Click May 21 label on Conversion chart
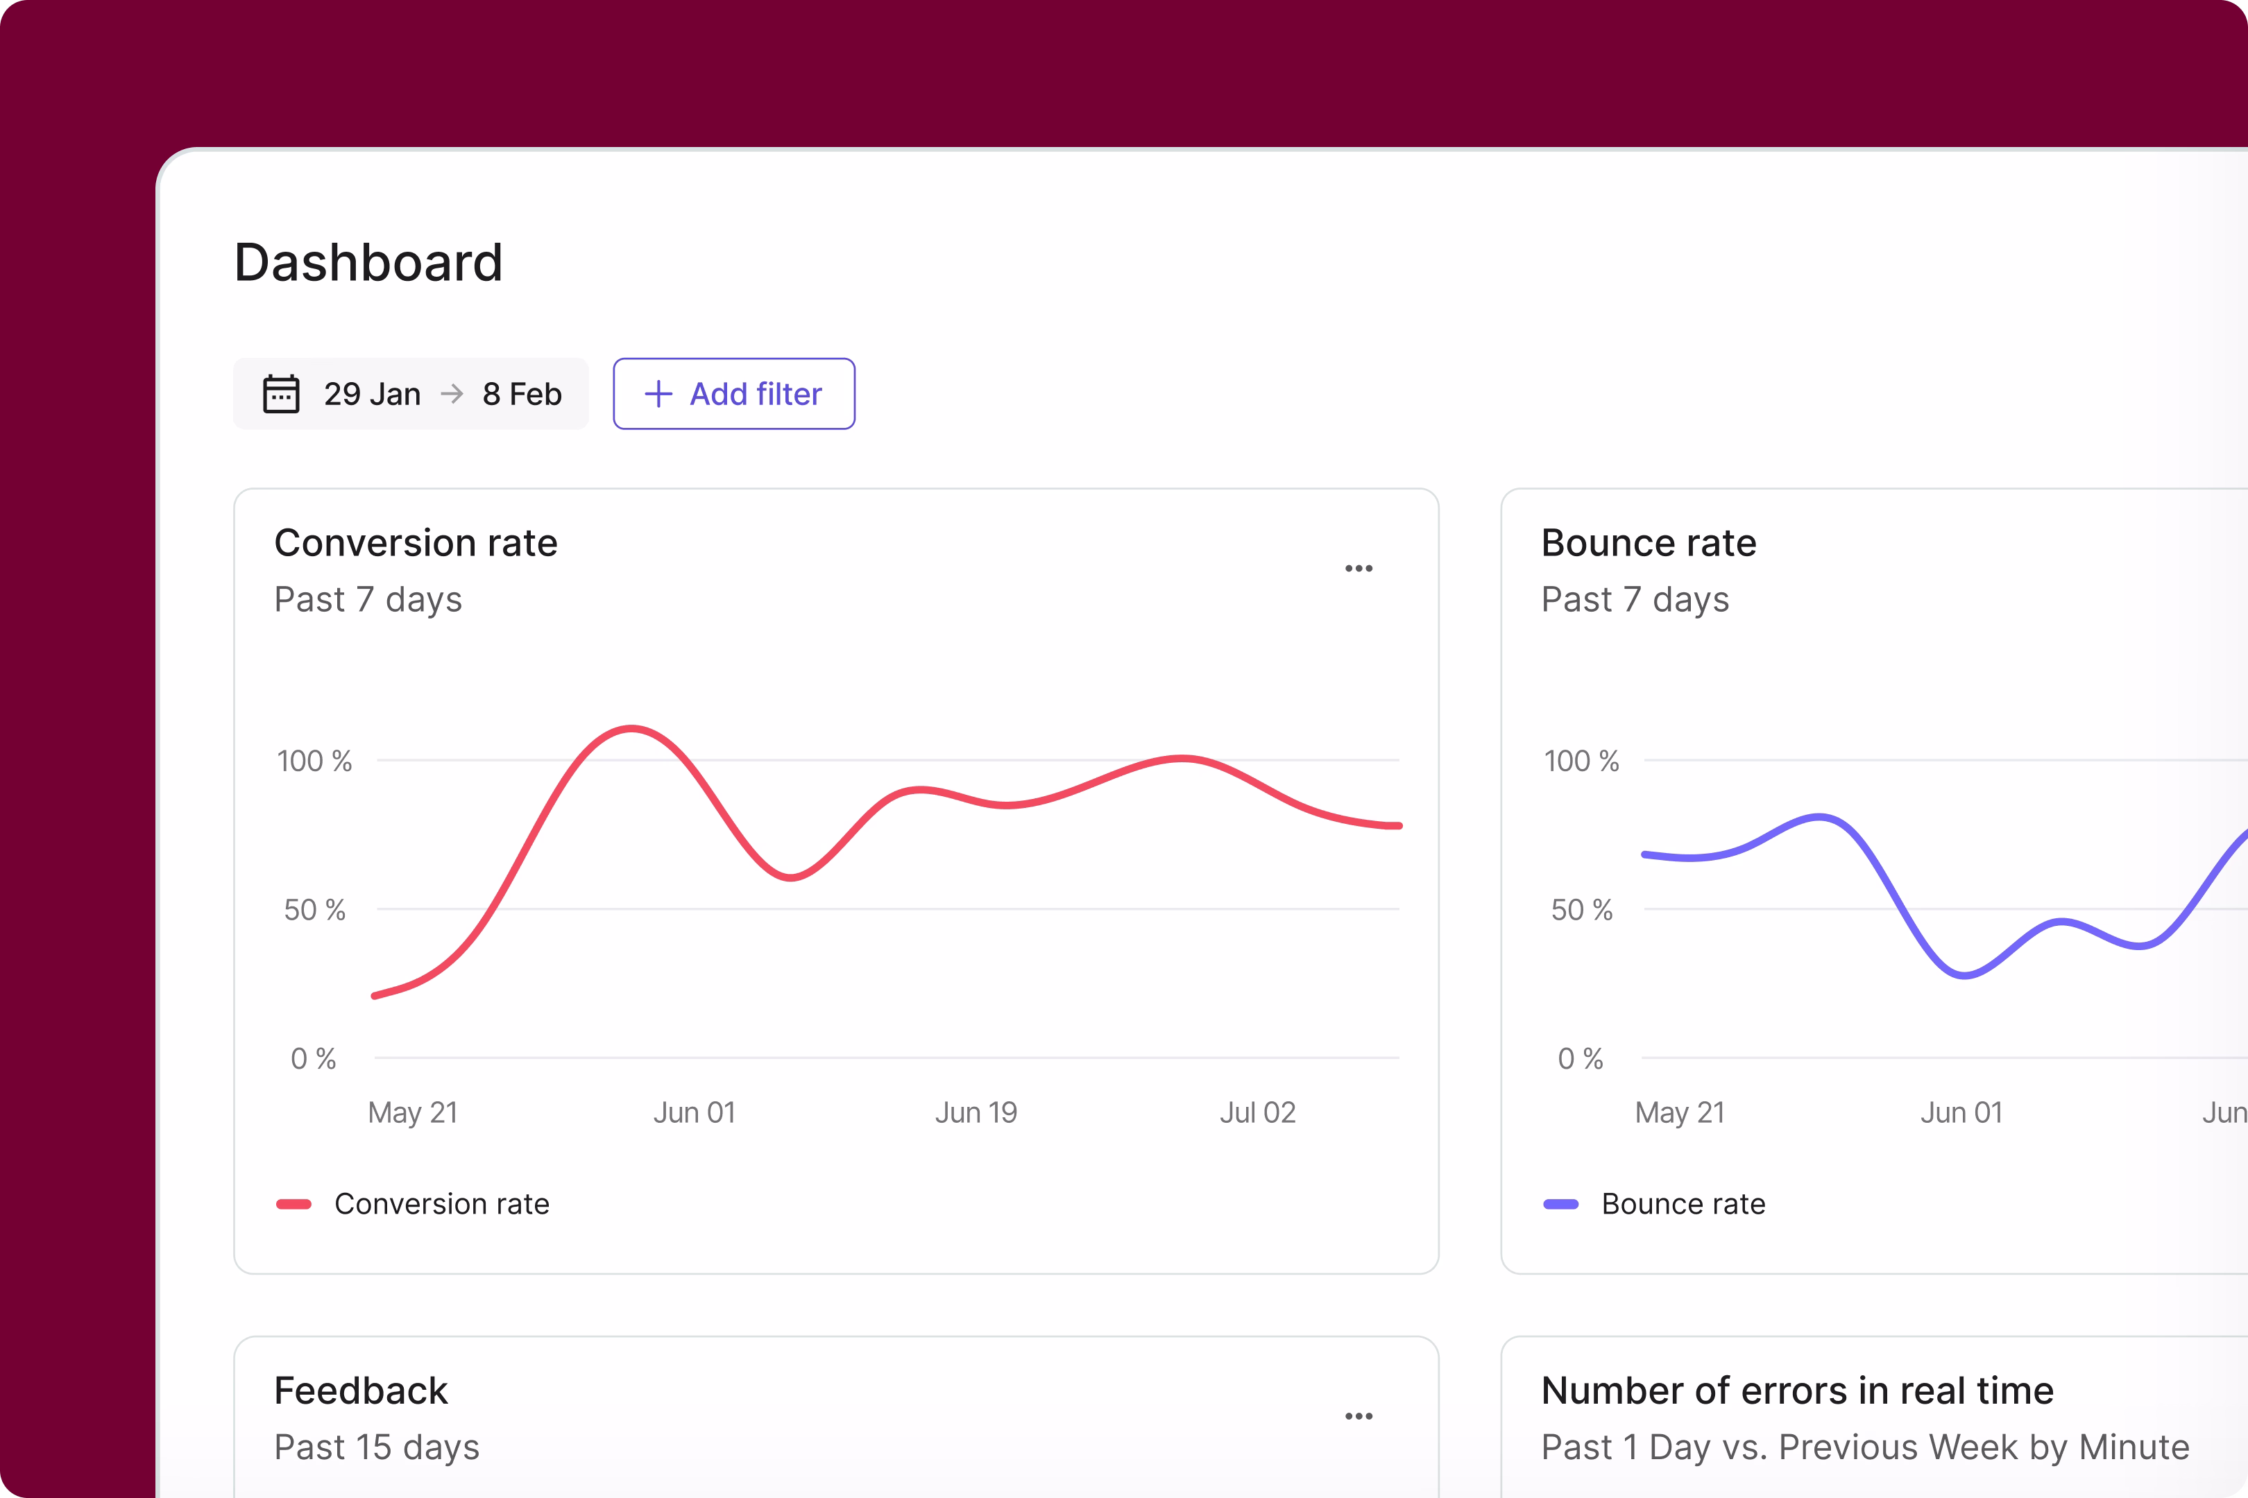This screenshot has height=1498, width=2248. [413, 1113]
